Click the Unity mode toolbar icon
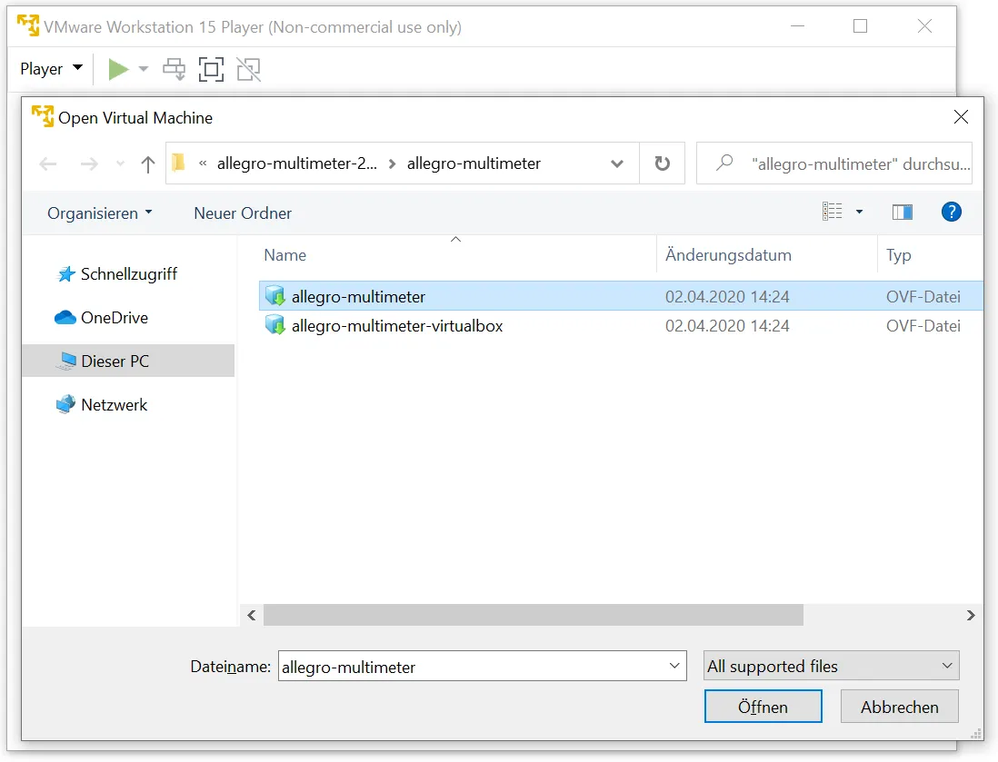 click(x=248, y=69)
